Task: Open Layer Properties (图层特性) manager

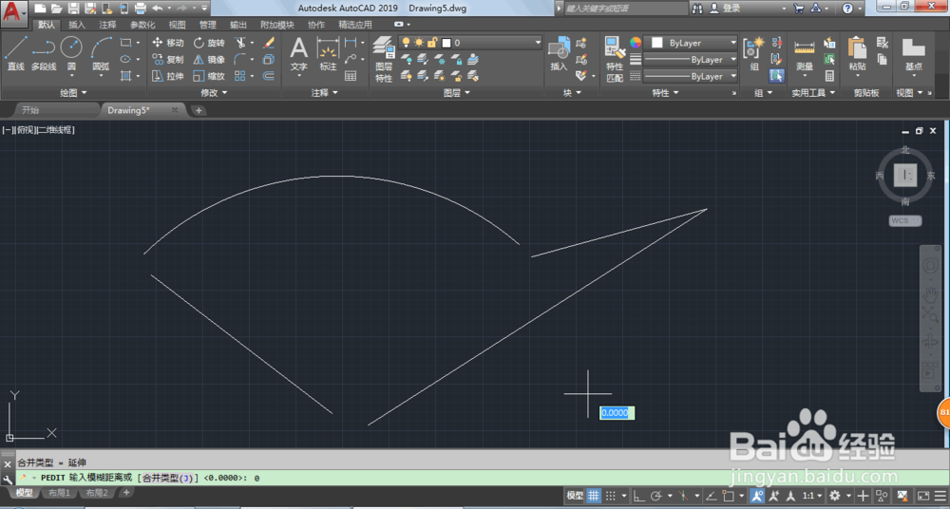Action: pos(384,59)
